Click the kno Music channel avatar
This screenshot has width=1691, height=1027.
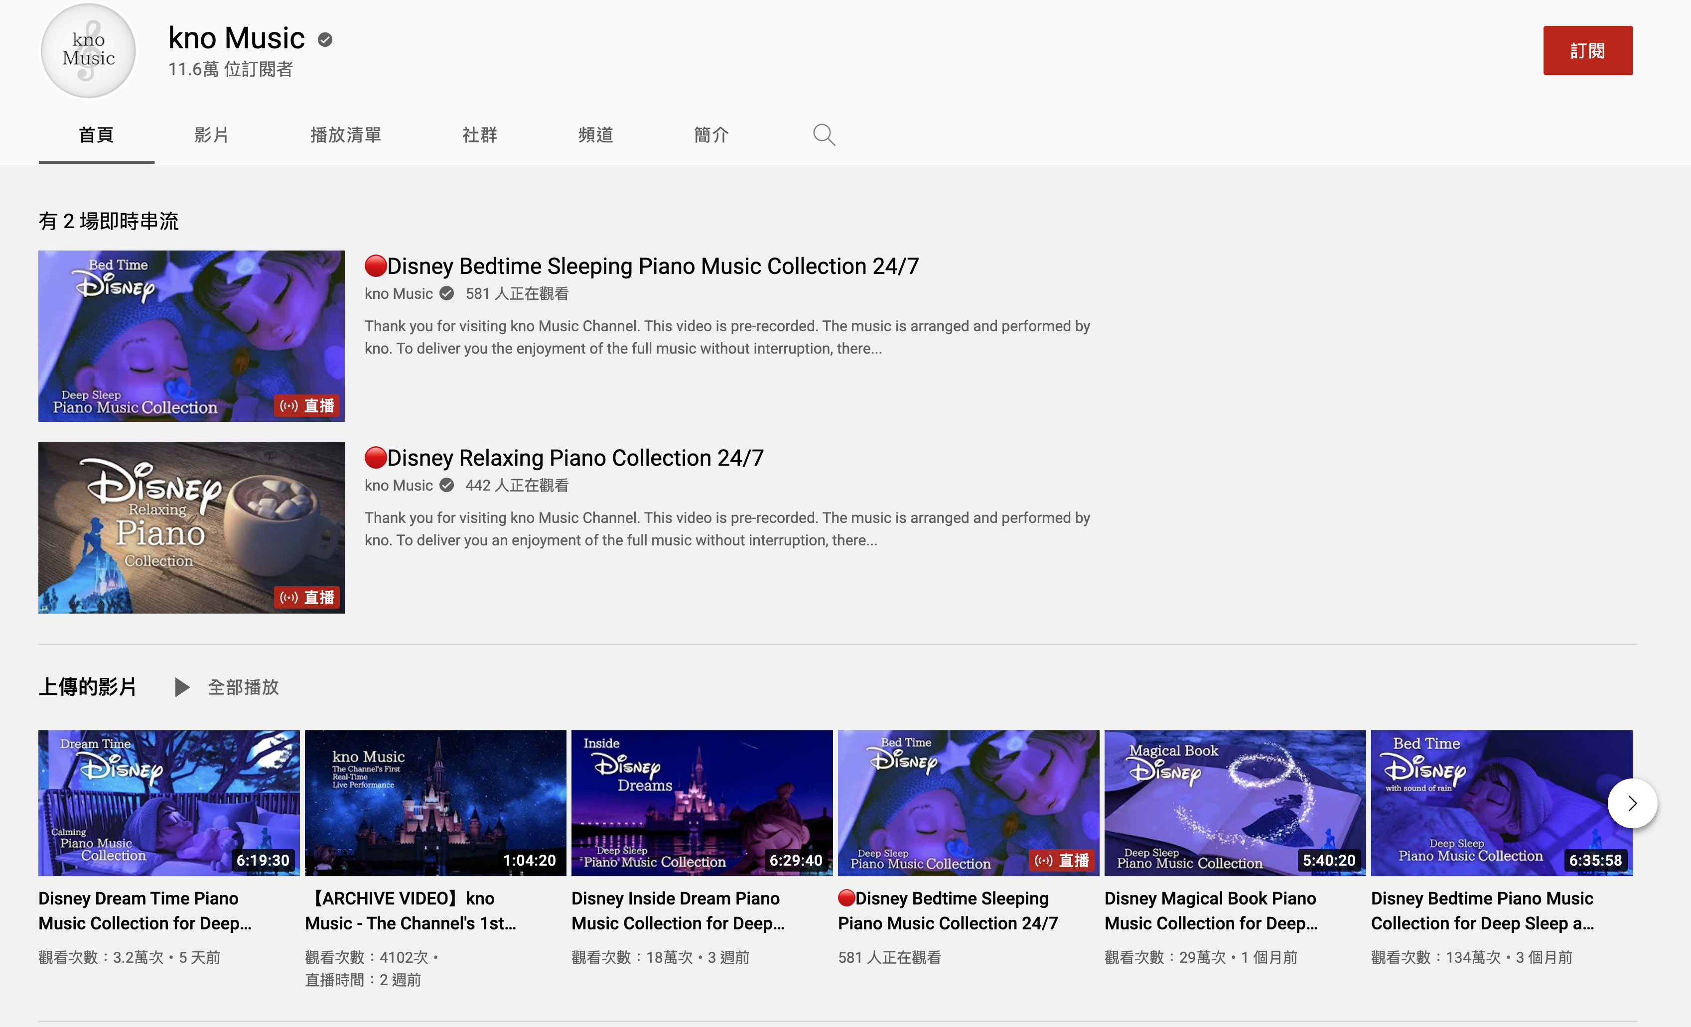(88, 51)
